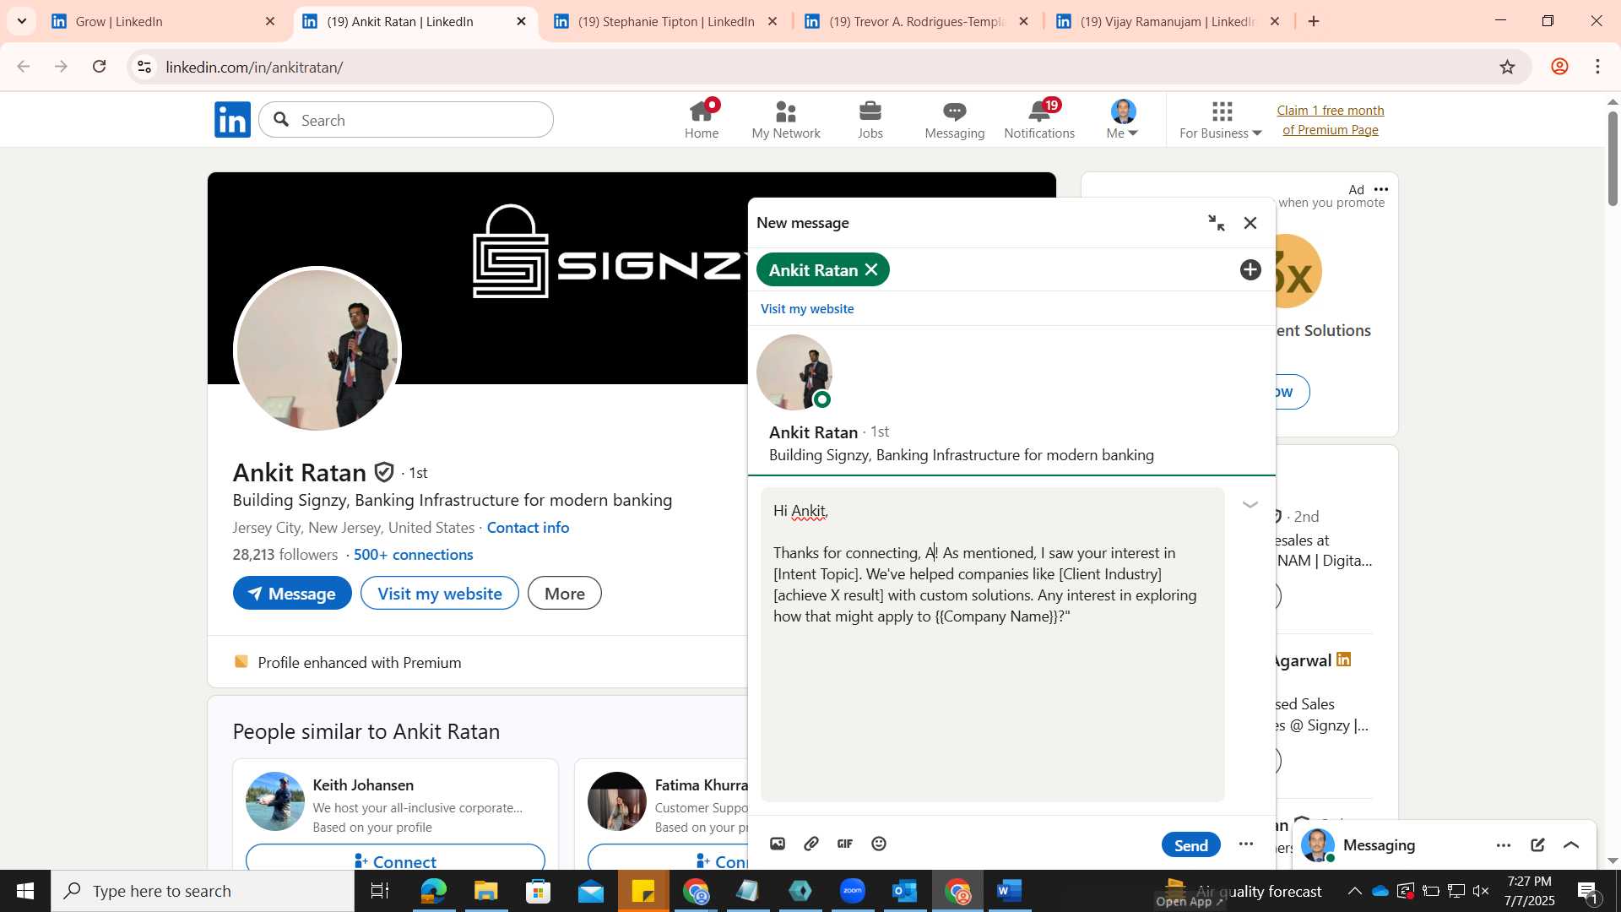
Task: Open Chrome three-dot menu
Action: (1598, 67)
